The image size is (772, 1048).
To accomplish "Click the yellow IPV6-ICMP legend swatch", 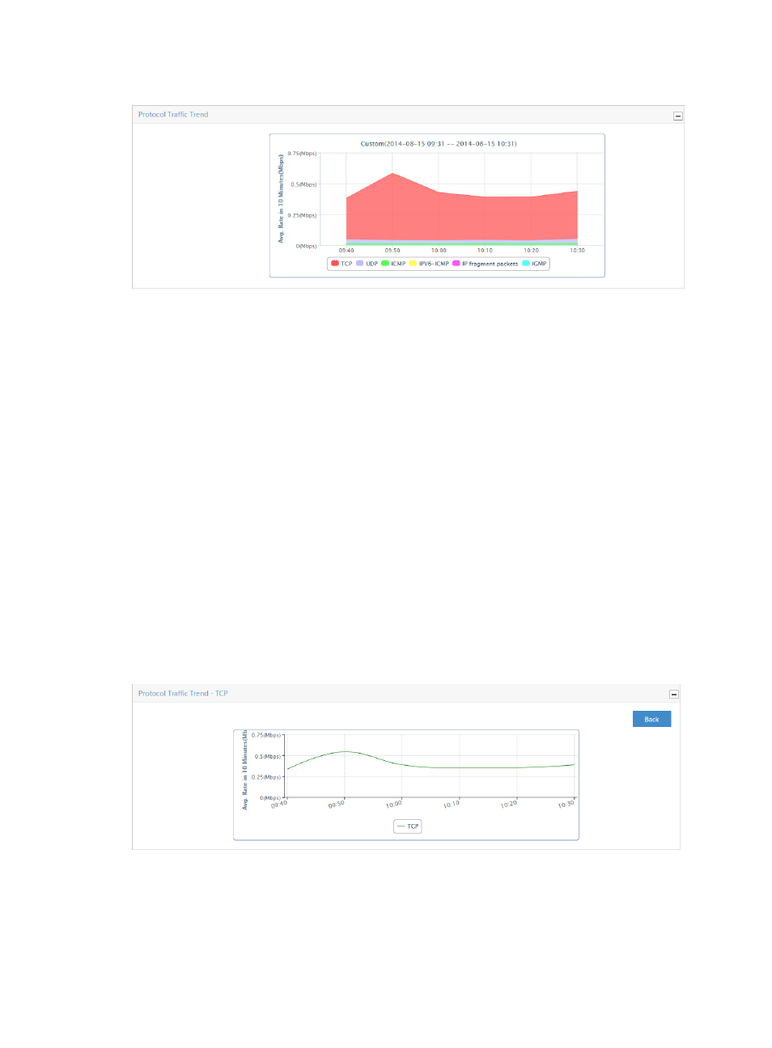I will pyautogui.click(x=413, y=264).
